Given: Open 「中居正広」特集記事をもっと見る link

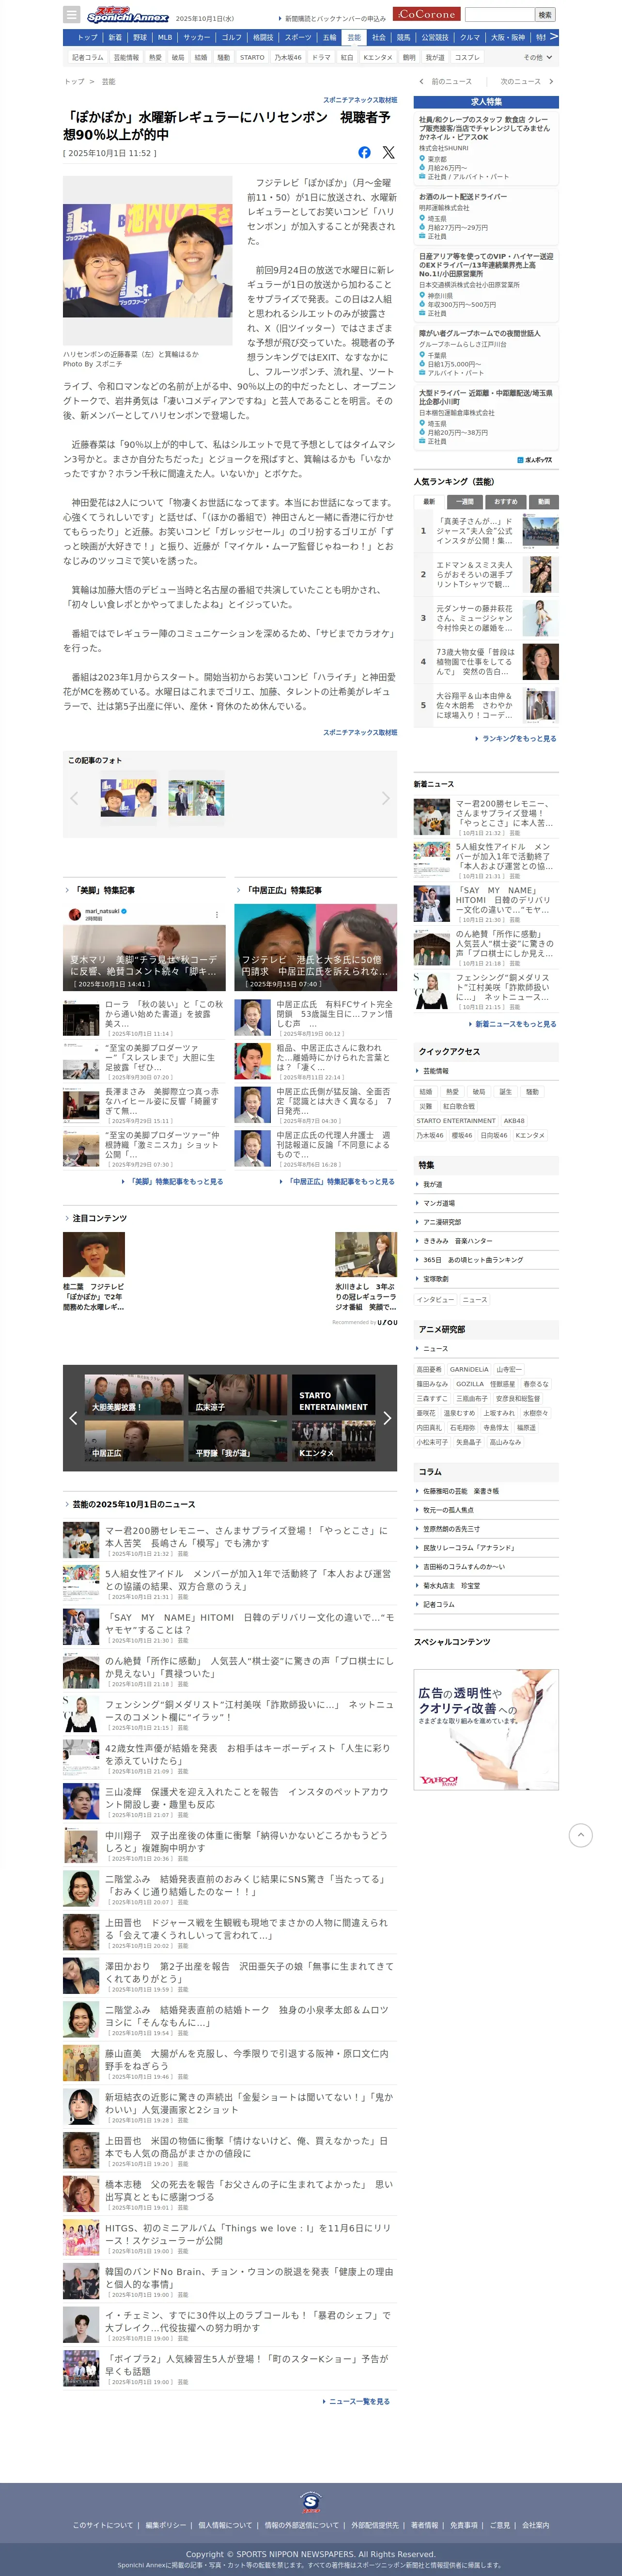Looking at the screenshot, I should point(341,1181).
